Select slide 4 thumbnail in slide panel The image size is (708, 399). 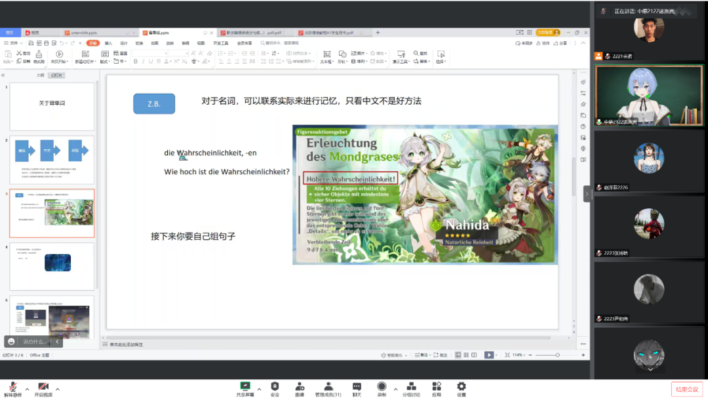point(52,266)
